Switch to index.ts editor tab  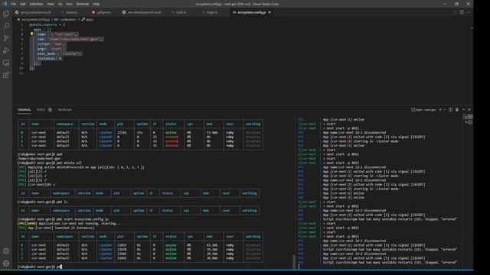pyautogui.click(x=70, y=12)
